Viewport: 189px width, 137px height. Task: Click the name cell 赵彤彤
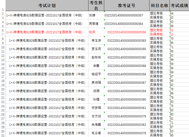coord(96,57)
